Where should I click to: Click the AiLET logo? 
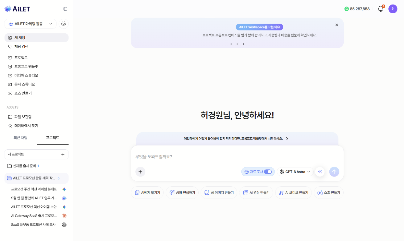tap(17, 9)
